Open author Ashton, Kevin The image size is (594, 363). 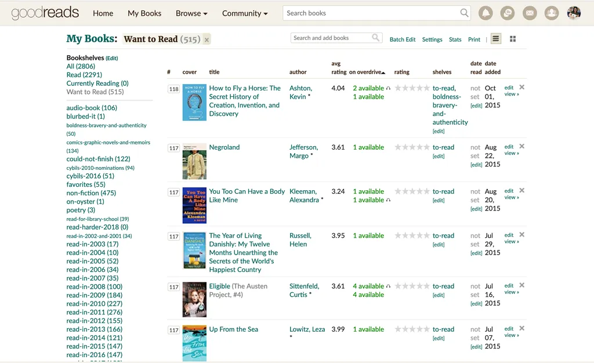pyautogui.click(x=301, y=92)
